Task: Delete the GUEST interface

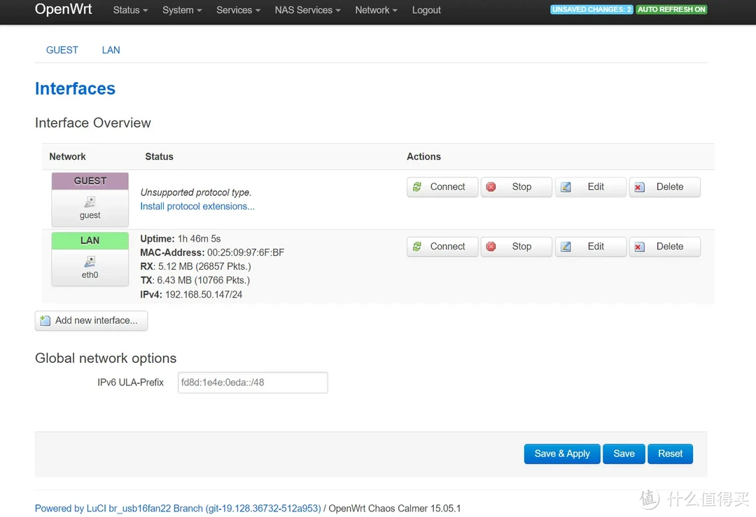Action: tap(664, 187)
